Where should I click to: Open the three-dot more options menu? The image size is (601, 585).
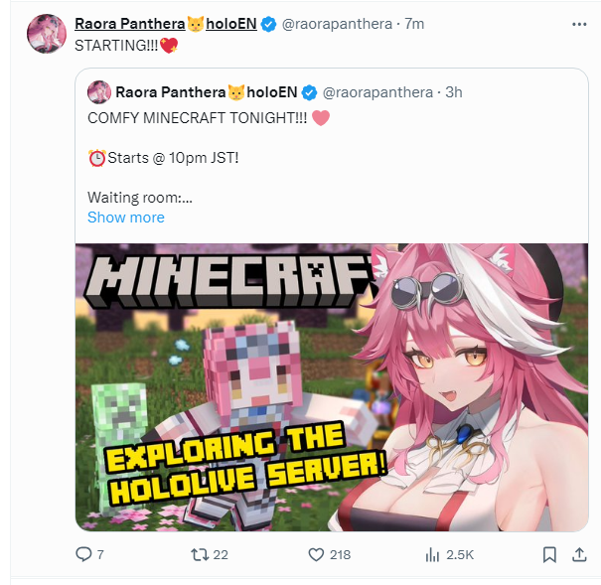tap(579, 23)
